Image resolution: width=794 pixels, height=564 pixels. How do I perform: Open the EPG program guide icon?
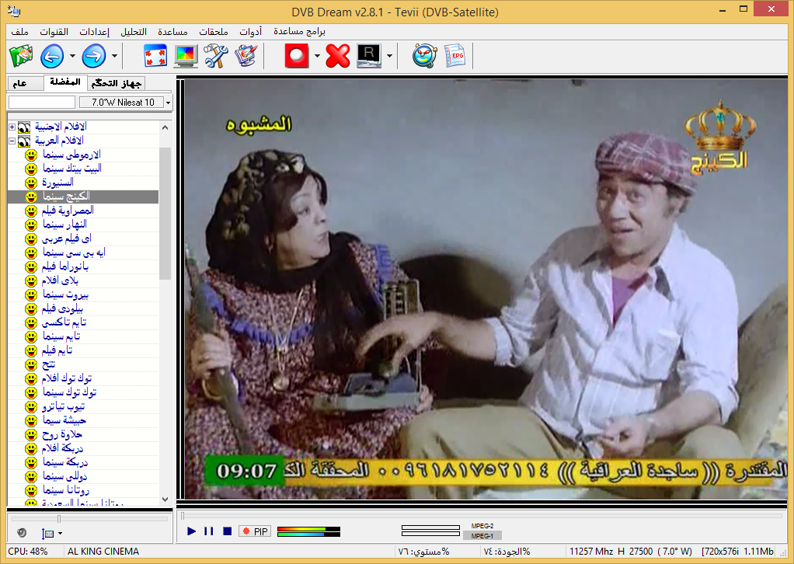(x=454, y=56)
